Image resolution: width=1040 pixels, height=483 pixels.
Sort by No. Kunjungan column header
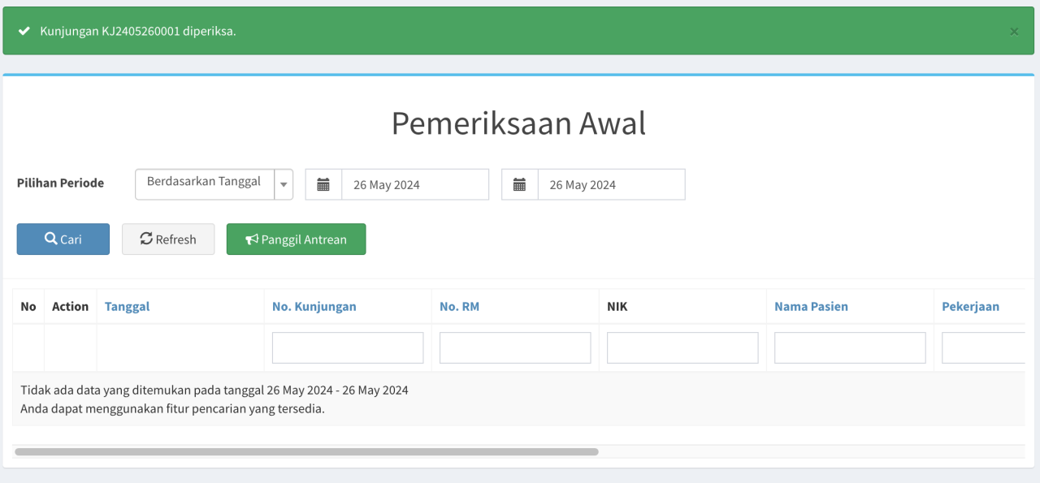click(x=314, y=306)
